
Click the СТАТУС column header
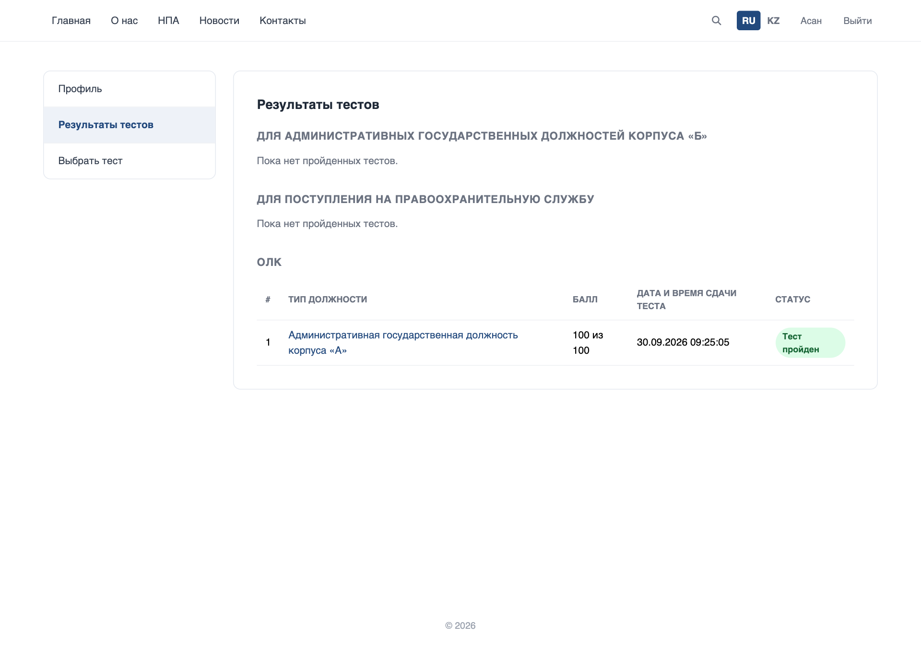point(792,300)
